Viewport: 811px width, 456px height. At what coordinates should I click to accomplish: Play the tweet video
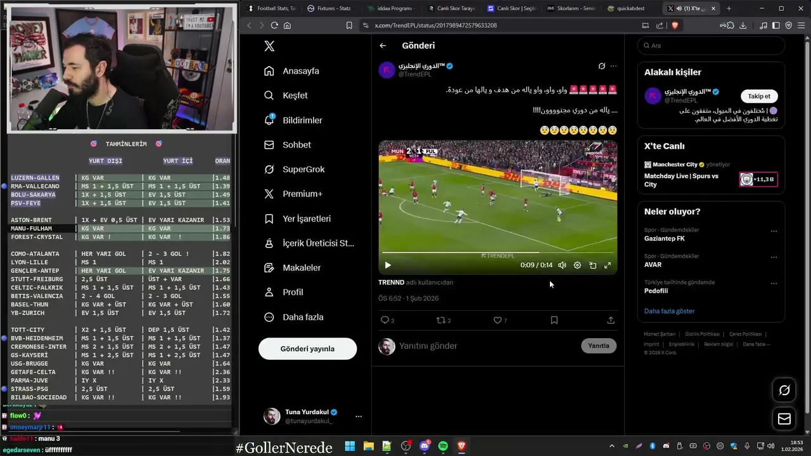point(388,265)
